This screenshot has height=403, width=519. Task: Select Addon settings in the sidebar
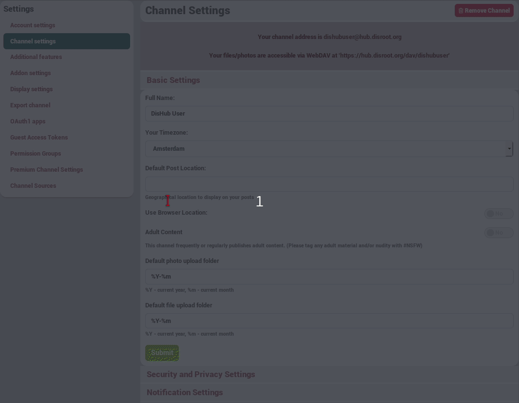click(x=31, y=73)
